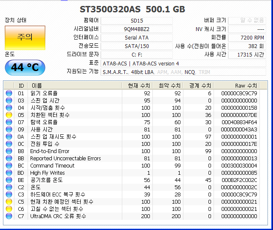Image resolution: width=273 pixels, height=230 pixels.
Task: Click the 주의 health status button
Action: click(25, 38)
